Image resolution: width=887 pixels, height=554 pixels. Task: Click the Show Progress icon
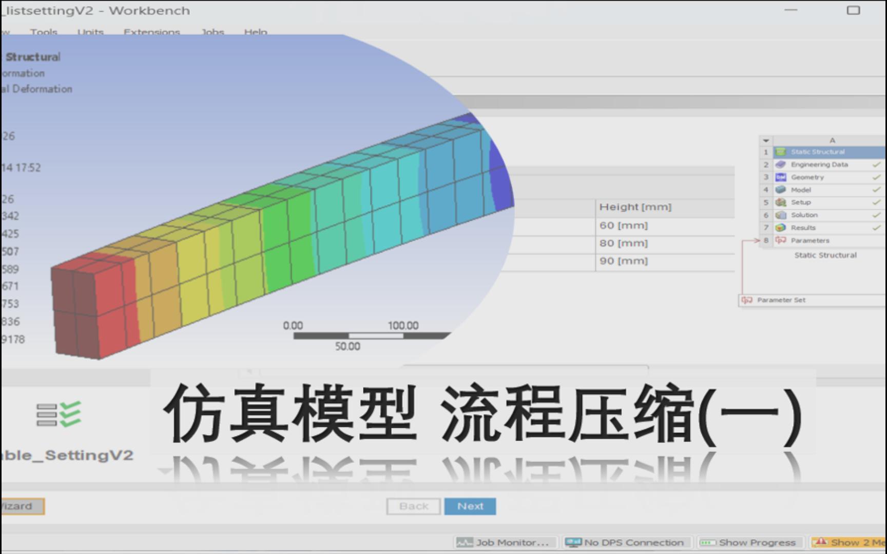click(708, 543)
